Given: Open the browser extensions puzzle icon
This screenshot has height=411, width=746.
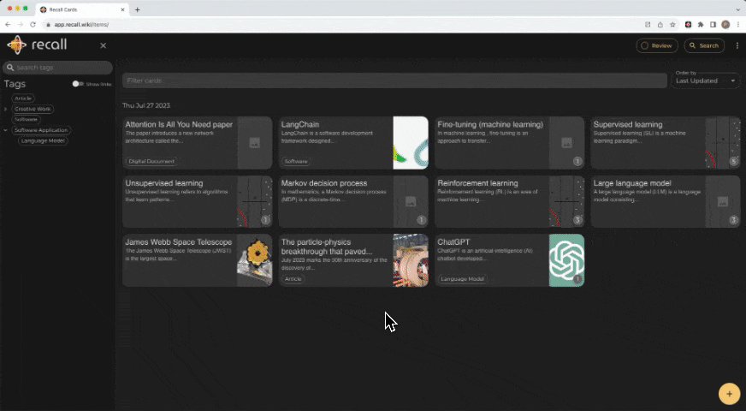Looking at the screenshot, I should click(x=701, y=24).
